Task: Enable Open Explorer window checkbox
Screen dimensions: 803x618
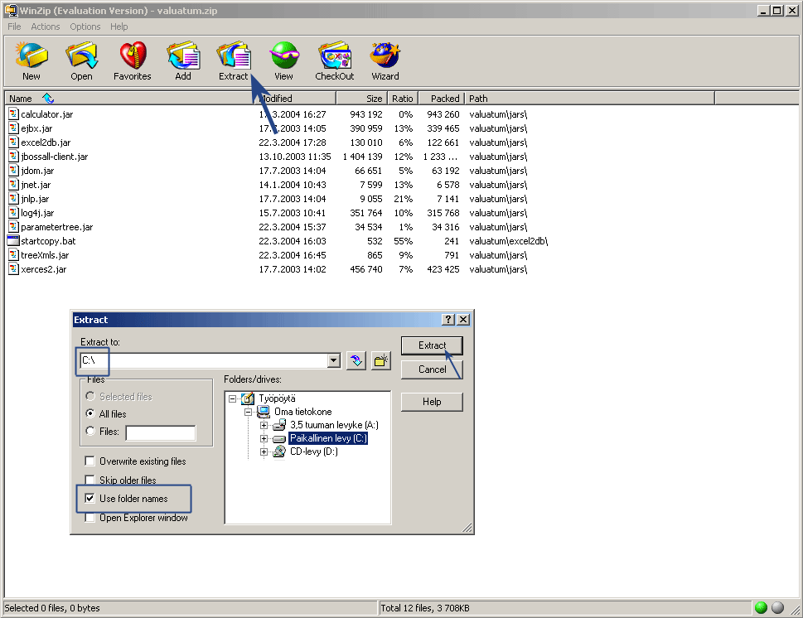Action: pos(89,518)
